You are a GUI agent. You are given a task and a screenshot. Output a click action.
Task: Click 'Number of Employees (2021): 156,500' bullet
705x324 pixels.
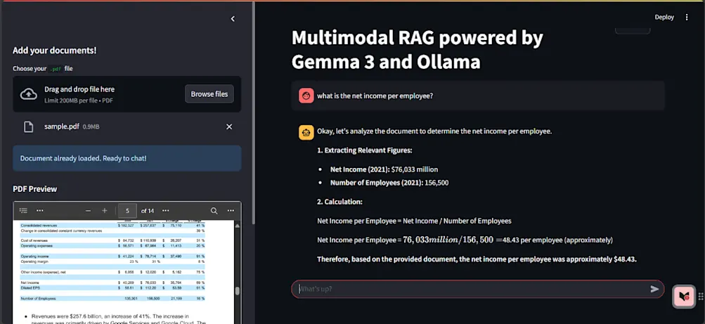click(389, 183)
